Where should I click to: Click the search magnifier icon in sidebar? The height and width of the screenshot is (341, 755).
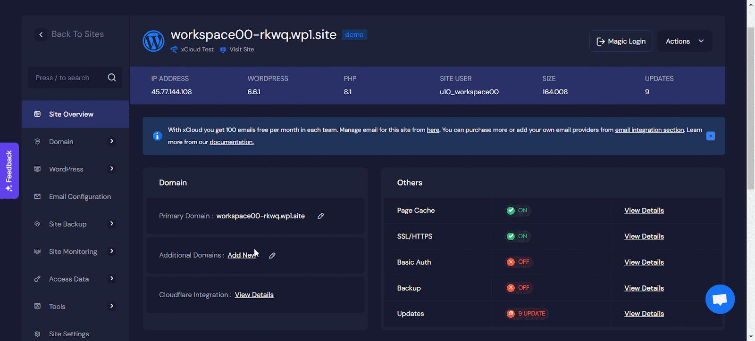pyautogui.click(x=112, y=78)
